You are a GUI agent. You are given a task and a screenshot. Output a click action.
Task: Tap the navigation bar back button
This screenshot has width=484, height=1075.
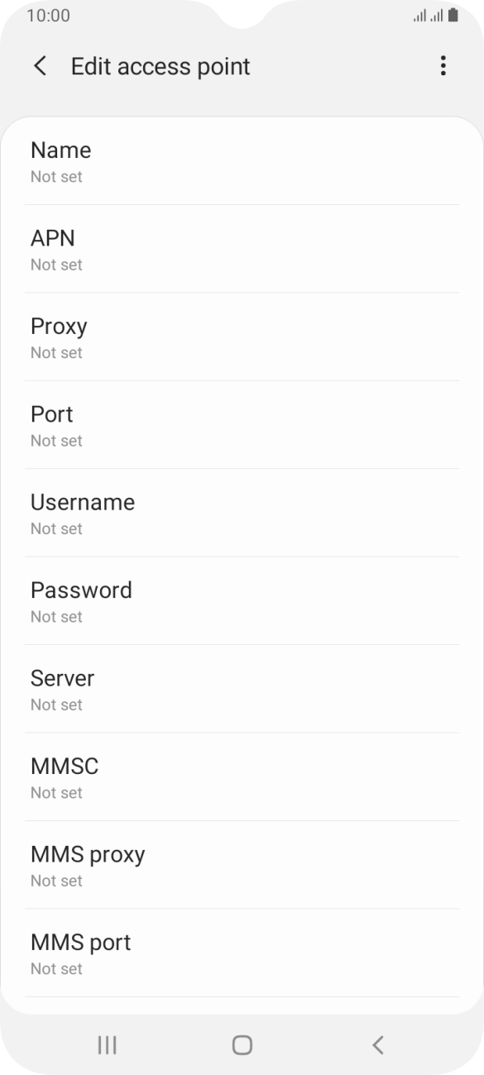377,1044
